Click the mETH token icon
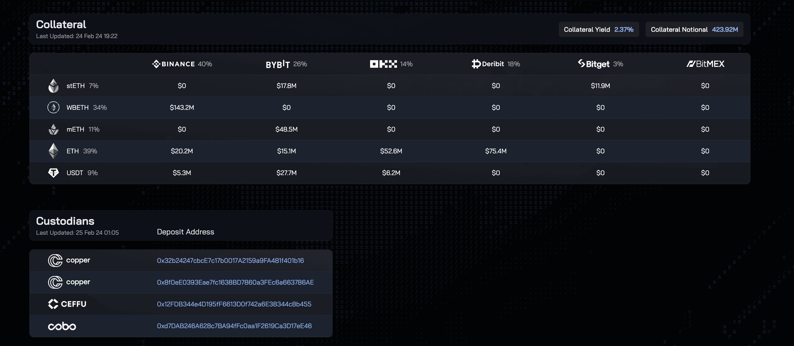 coord(53,129)
